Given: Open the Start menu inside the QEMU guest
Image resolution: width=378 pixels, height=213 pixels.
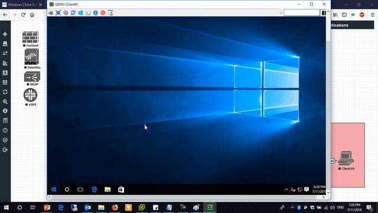Looking at the screenshot, I should (54, 189).
